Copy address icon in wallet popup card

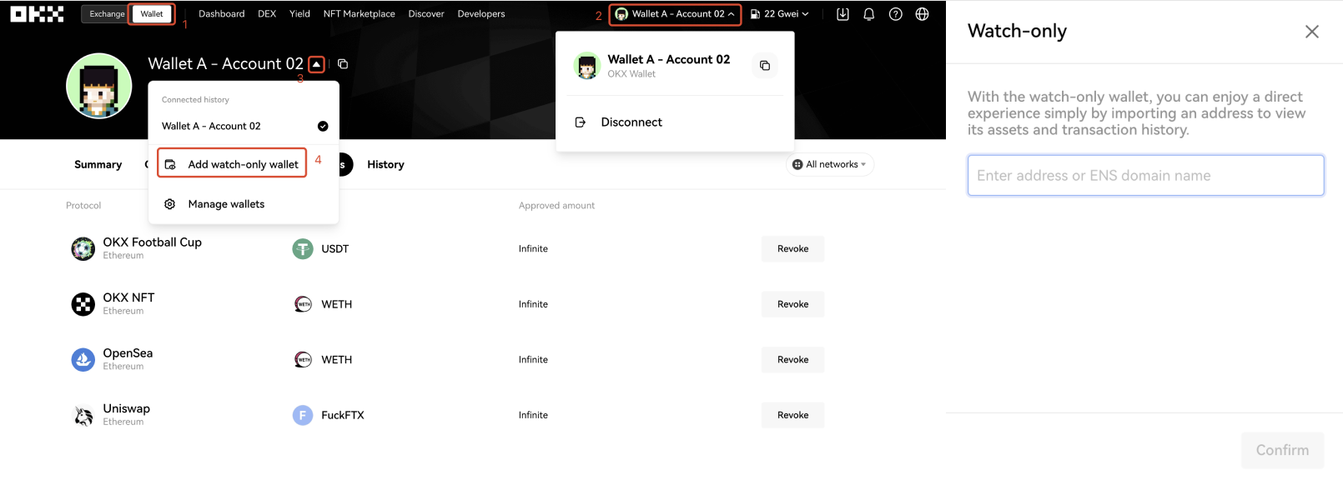click(764, 66)
